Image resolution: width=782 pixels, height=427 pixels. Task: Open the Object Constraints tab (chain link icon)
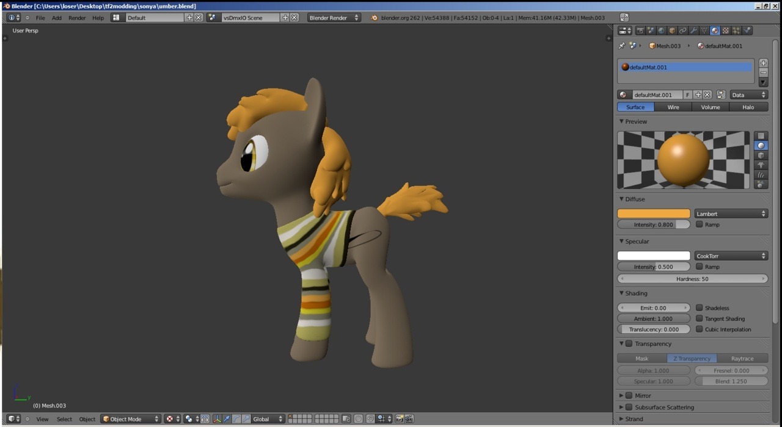pyautogui.click(x=682, y=30)
